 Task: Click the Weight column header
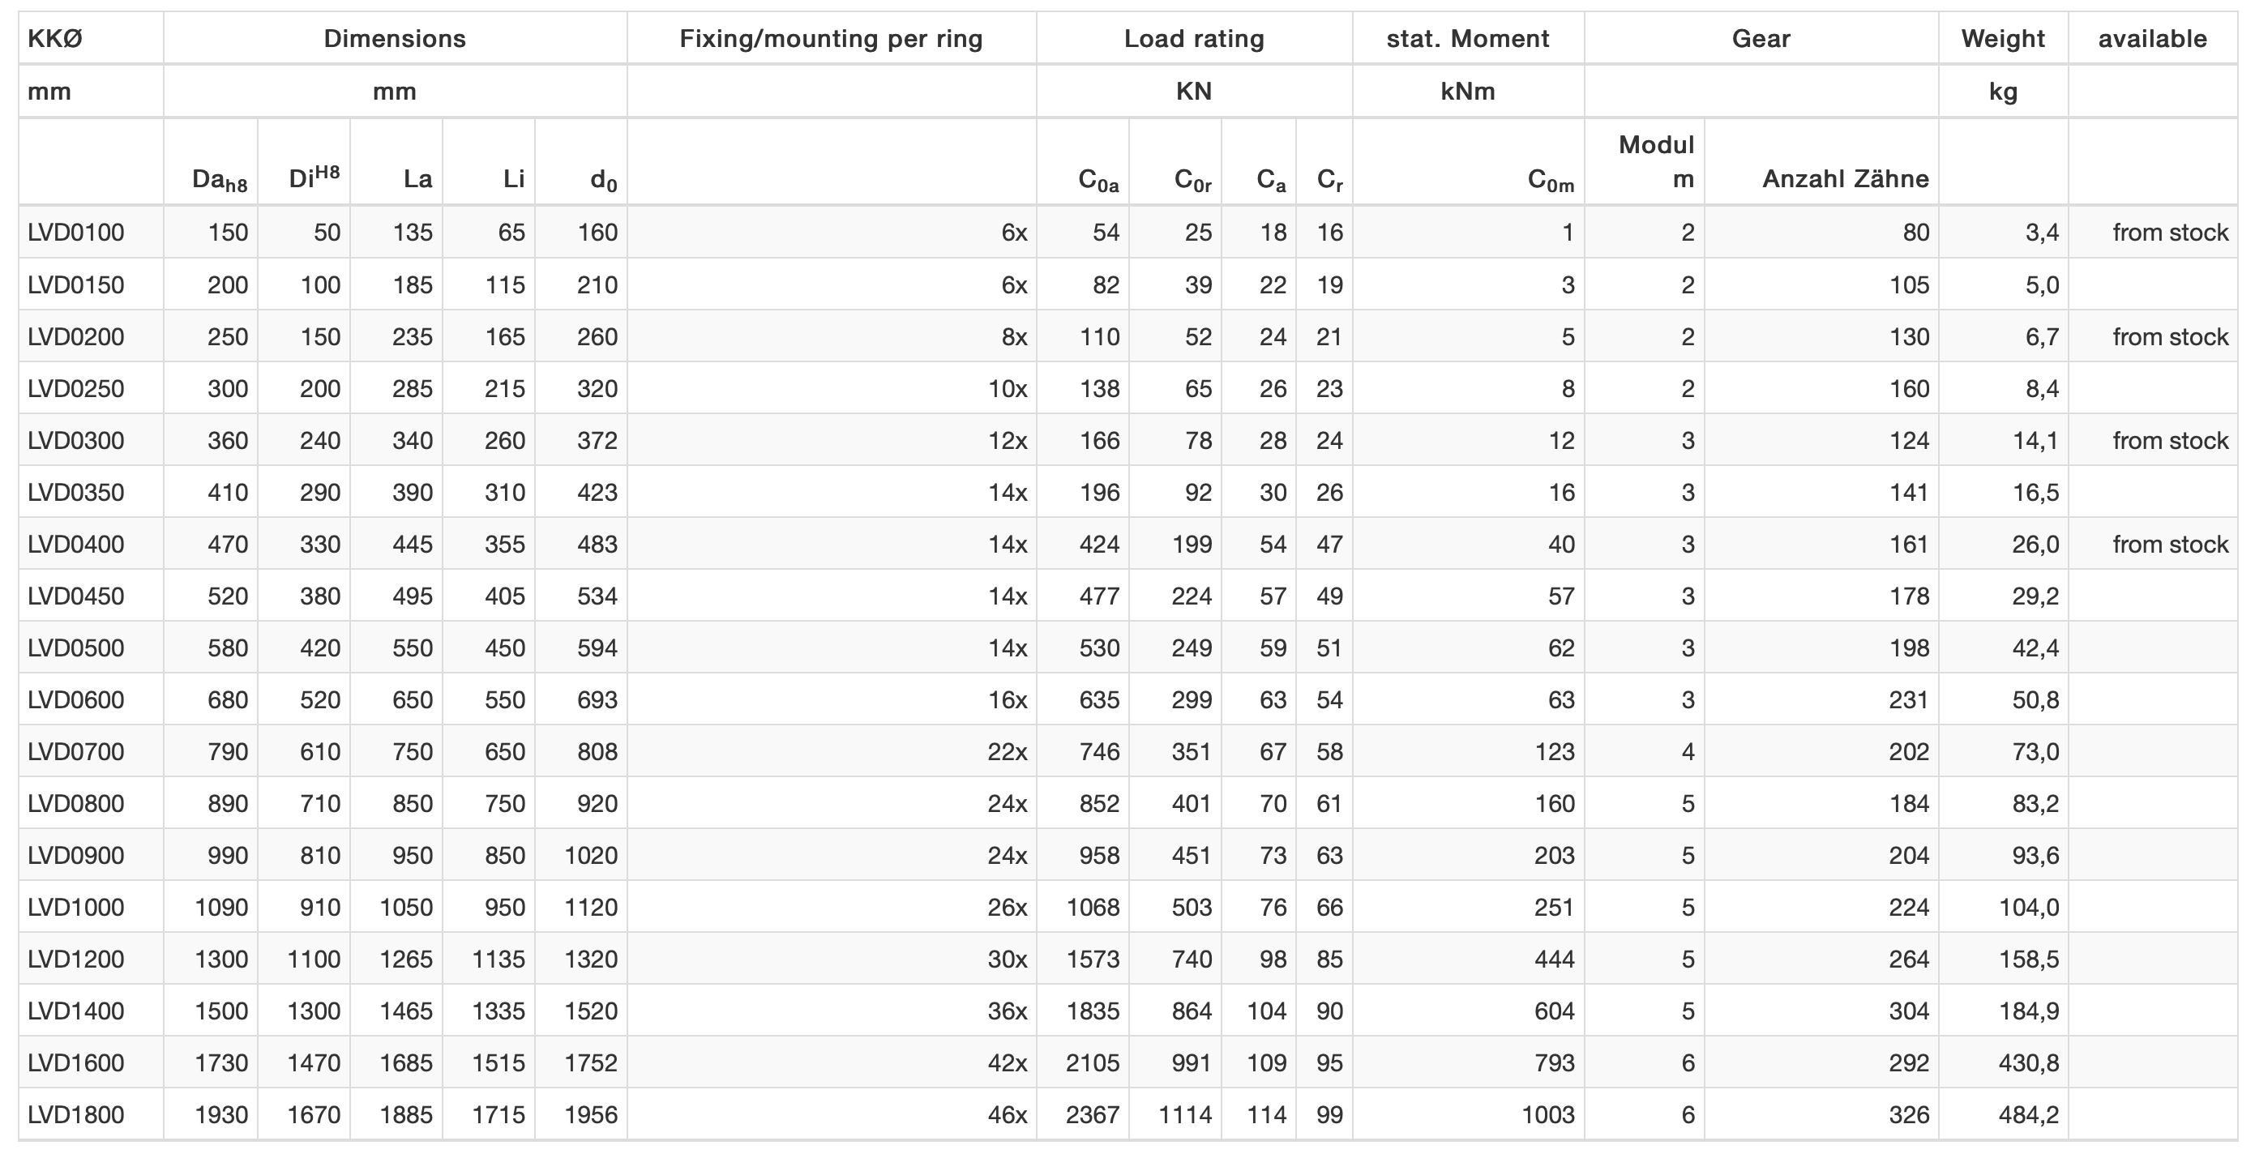click(x=2003, y=39)
